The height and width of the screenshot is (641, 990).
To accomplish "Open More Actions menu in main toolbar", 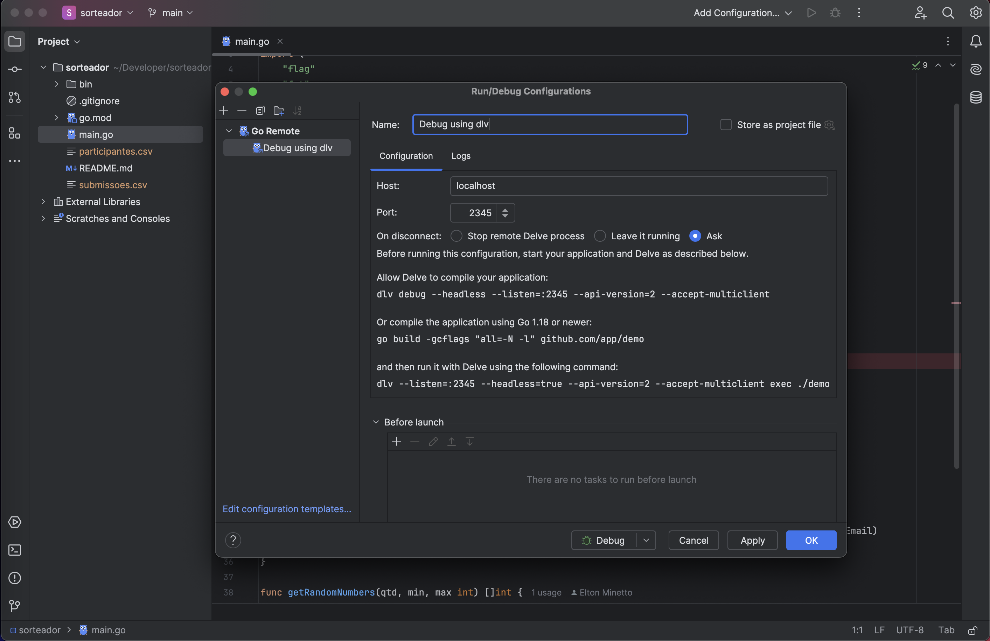I will 859,13.
